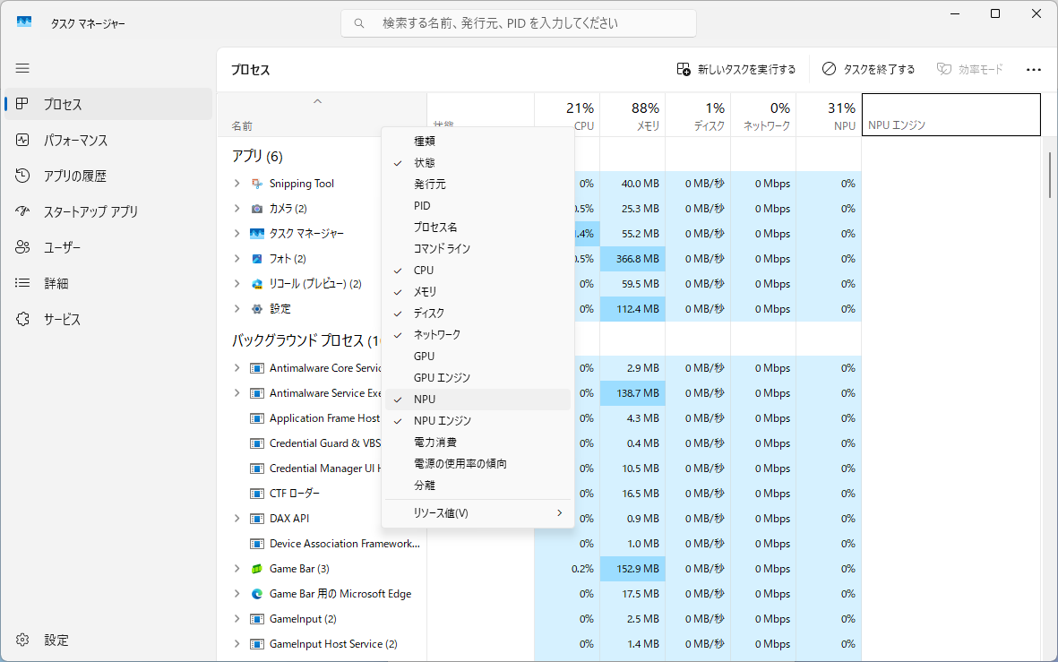Sort by the ネットワーク 0% column header

[x=763, y=115]
